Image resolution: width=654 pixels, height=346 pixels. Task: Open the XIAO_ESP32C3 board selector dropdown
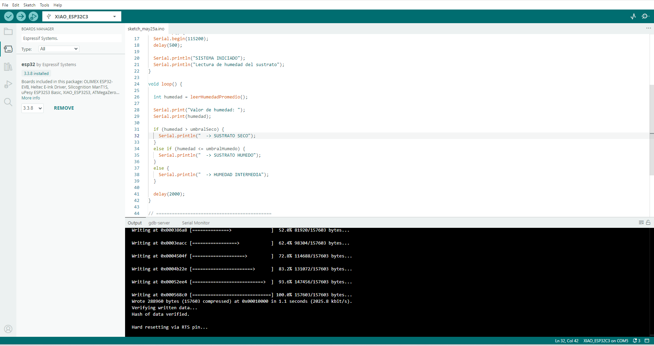(82, 16)
